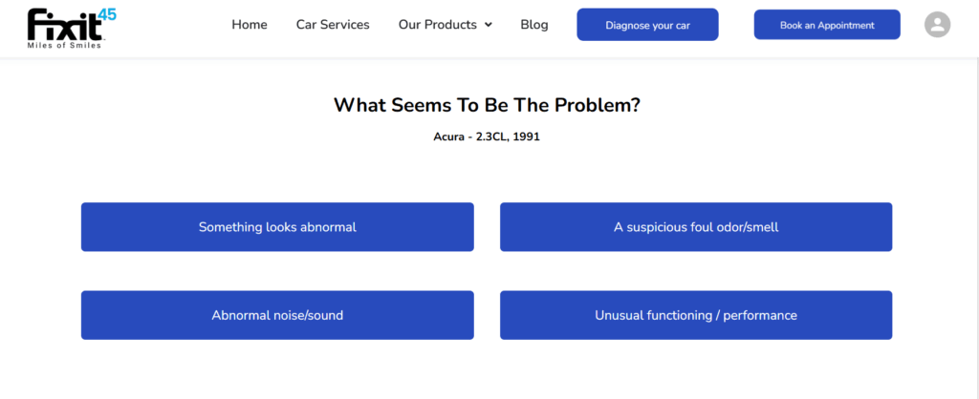
Task: Click the Acura make name in subtitle
Action: click(x=449, y=136)
